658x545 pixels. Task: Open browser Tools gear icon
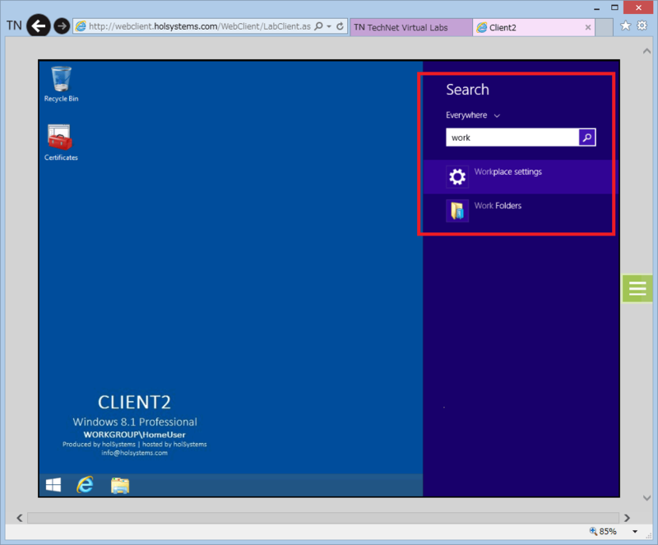click(642, 26)
